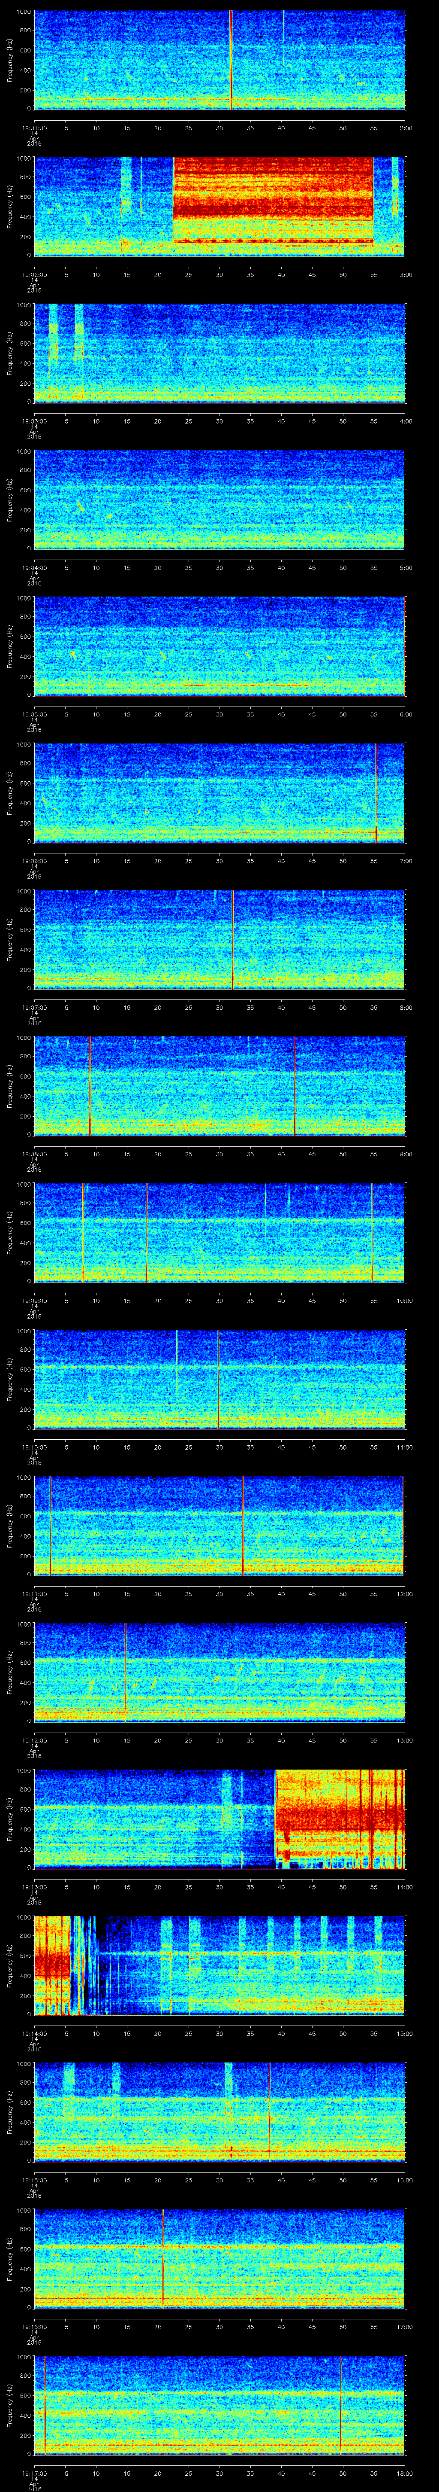Viewport: 439px width, 2492px height.
Task: Click the spectrogram panel starting at 19:06:00
Action: point(220,792)
